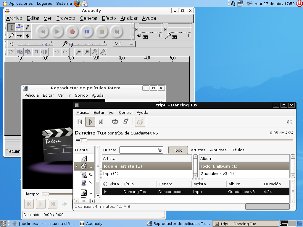Select the Artistas search filter
The height and width of the screenshot is (227, 303).
point(198,150)
